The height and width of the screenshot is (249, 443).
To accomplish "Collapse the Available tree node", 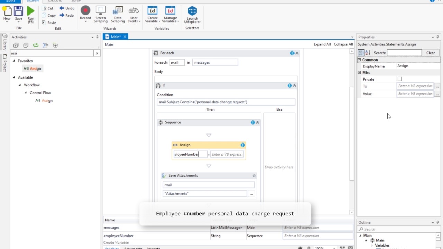I will (x=14, y=77).
